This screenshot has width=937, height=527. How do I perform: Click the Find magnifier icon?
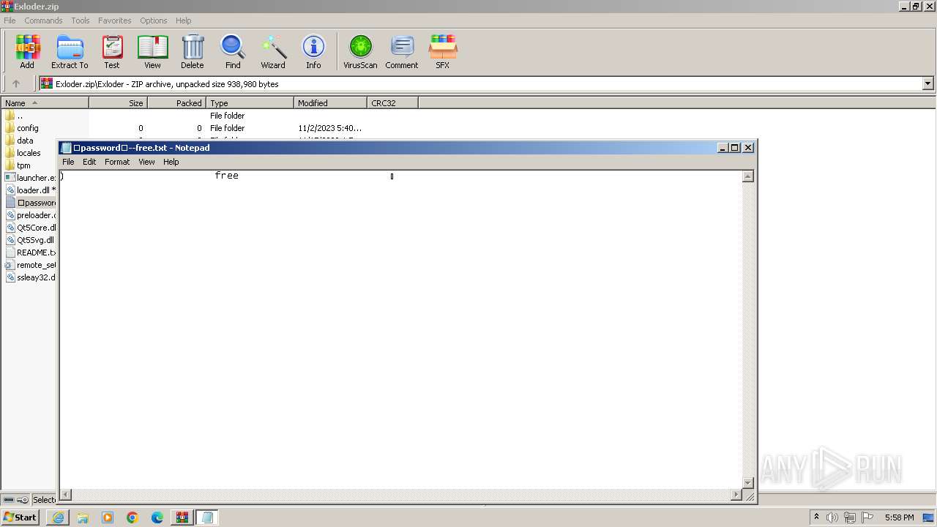(x=233, y=52)
